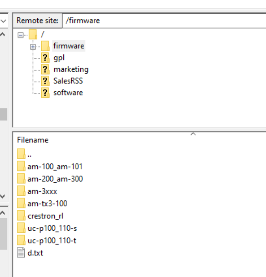
Task: Select the am-200_am-300 folder entry
Action: pyautogui.click(x=55, y=179)
